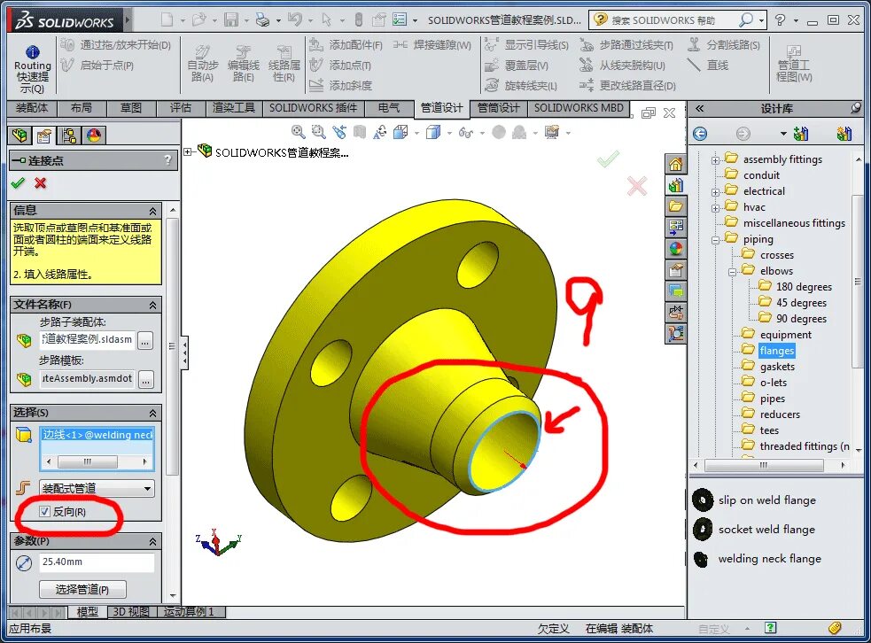Click help question mark in 连接点 header

[x=167, y=160]
